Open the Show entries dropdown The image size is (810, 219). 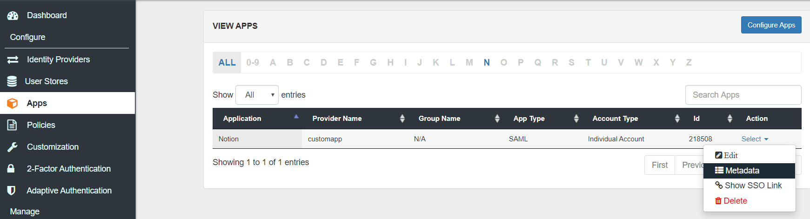coord(257,95)
